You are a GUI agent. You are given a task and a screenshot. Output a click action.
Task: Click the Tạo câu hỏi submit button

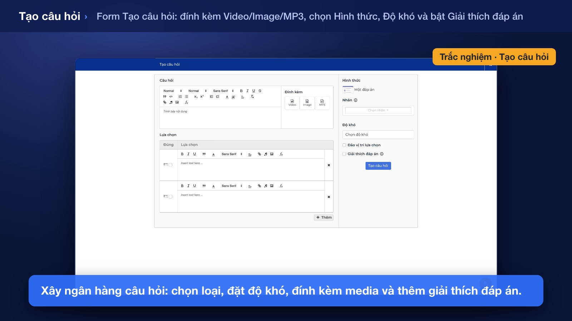[378, 166]
